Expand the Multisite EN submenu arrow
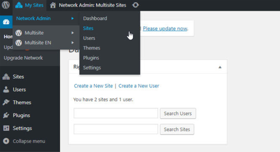Image resolution: width=280 pixels, height=152 pixels. pos(72,43)
